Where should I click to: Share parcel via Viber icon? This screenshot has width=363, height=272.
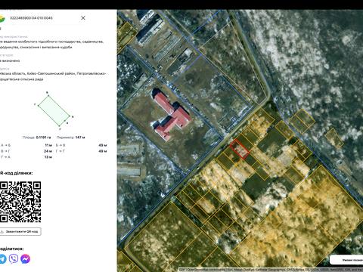click(x=14, y=258)
